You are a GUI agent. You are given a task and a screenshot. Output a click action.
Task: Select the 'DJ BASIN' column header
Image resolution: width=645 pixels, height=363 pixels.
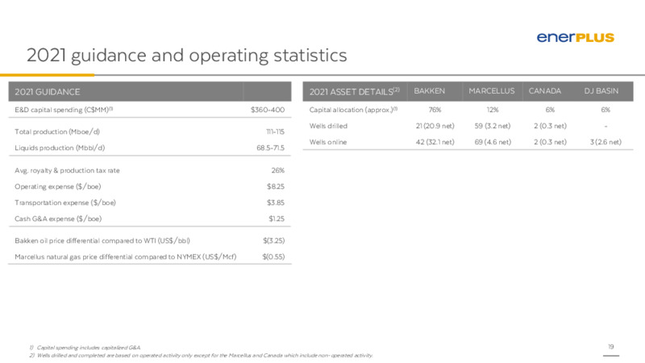pos(601,91)
